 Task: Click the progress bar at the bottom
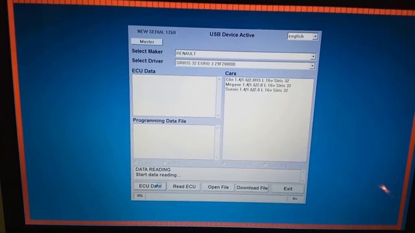pyautogui.click(x=216, y=197)
